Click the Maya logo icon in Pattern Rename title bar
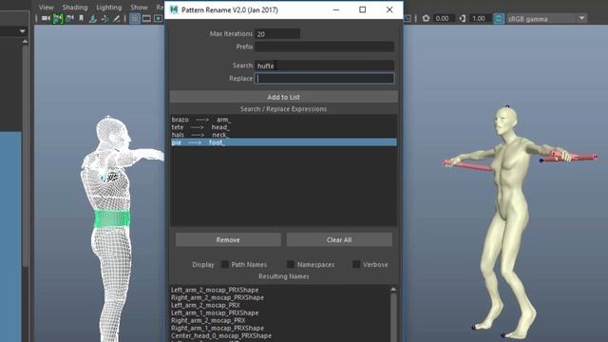This screenshot has height=342, width=608. [x=174, y=9]
